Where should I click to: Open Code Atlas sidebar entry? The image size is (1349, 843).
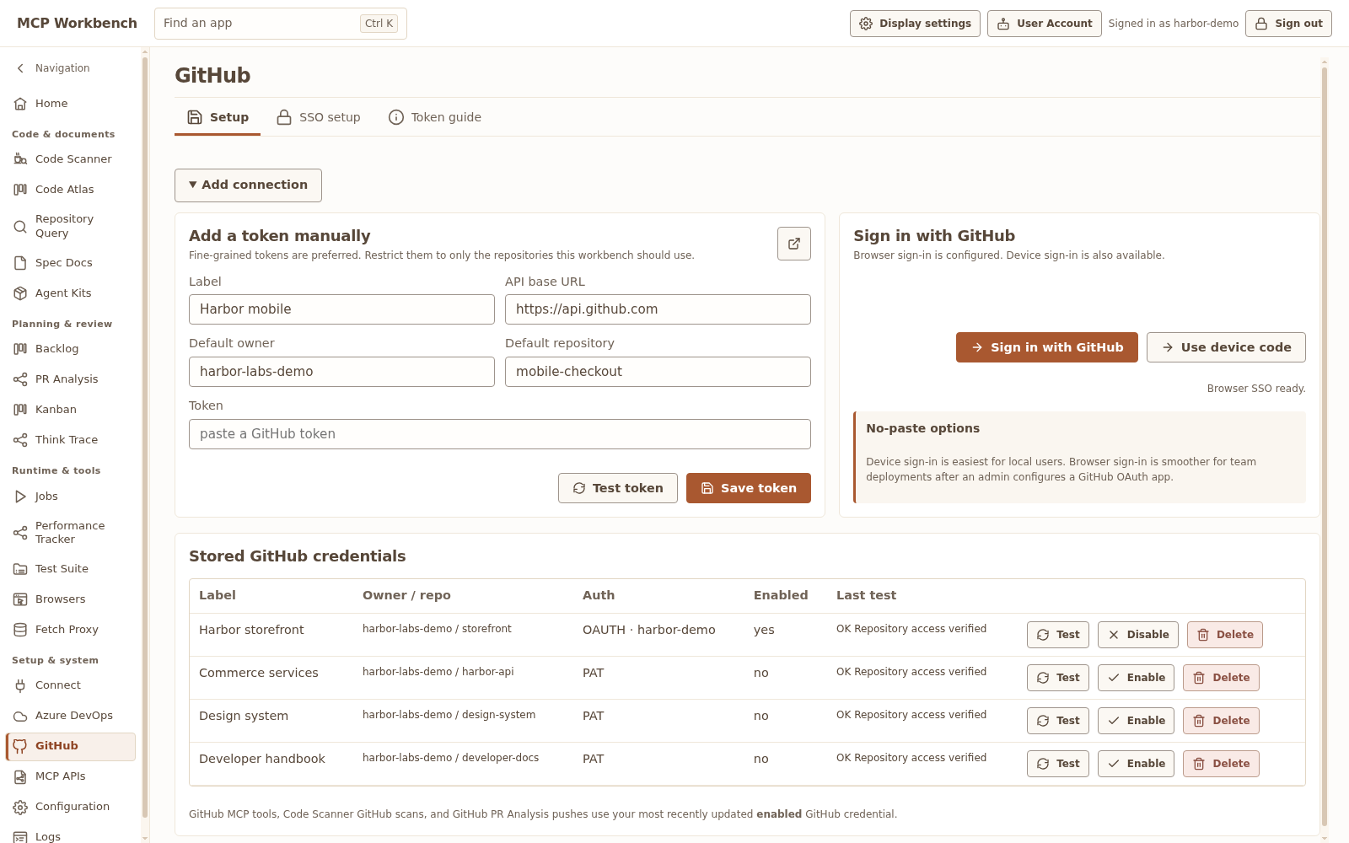click(71, 189)
